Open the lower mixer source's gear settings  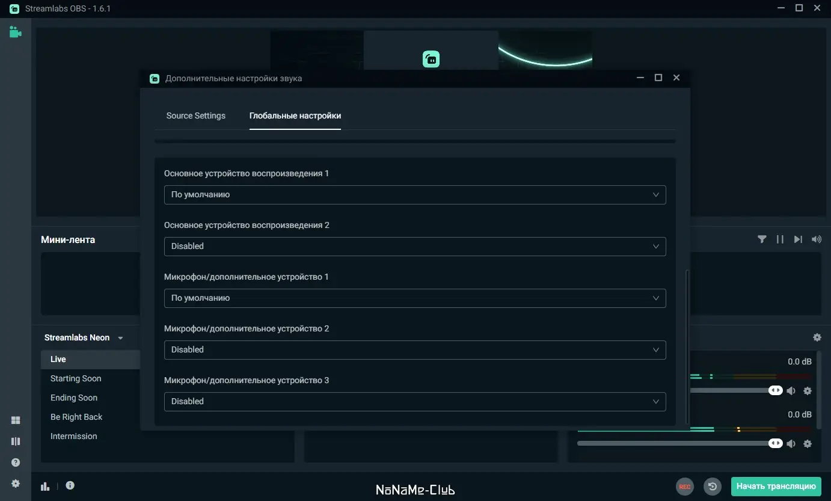[808, 444]
